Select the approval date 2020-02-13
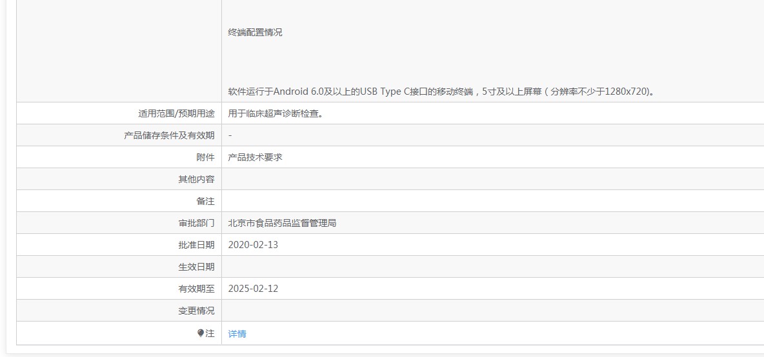 pos(253,245)
